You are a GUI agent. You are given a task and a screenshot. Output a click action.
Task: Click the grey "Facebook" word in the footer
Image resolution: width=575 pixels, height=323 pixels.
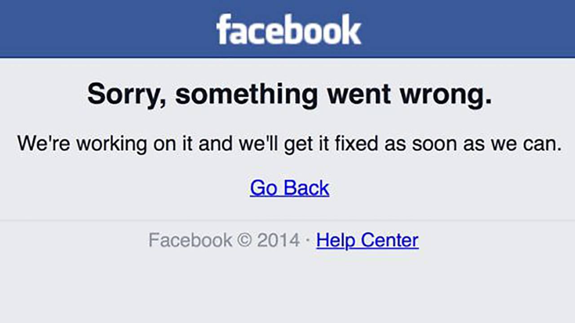click(x=190, y=240)
